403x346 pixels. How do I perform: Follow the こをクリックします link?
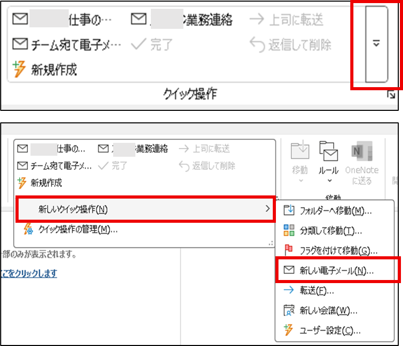(x=29, y=273)
